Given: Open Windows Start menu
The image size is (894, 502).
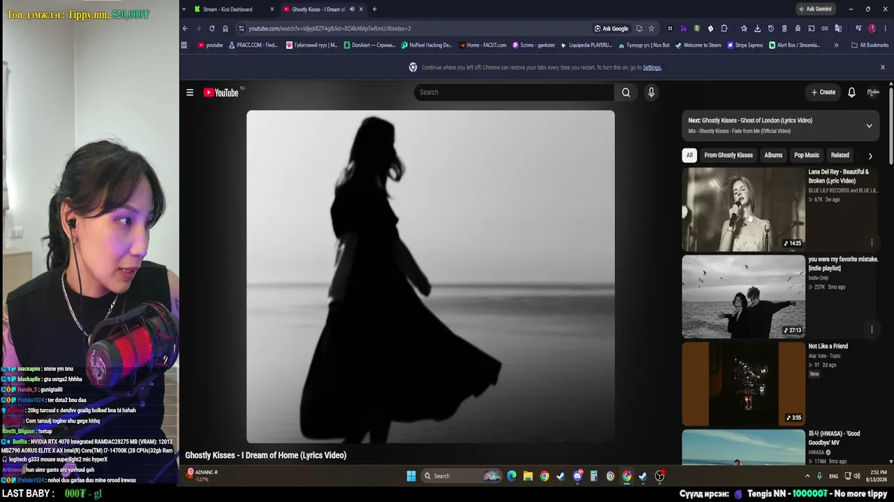Looking at the screenshot, I should (x=411, y=476).
